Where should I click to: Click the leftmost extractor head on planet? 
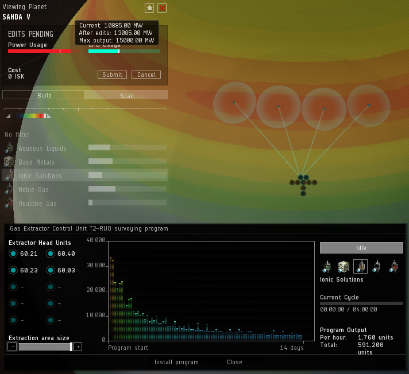pos(234,102)
